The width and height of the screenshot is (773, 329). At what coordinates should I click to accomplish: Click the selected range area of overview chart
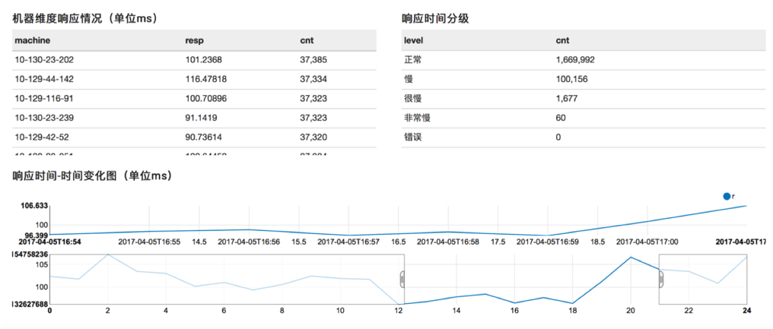click(x=531, y=280)
